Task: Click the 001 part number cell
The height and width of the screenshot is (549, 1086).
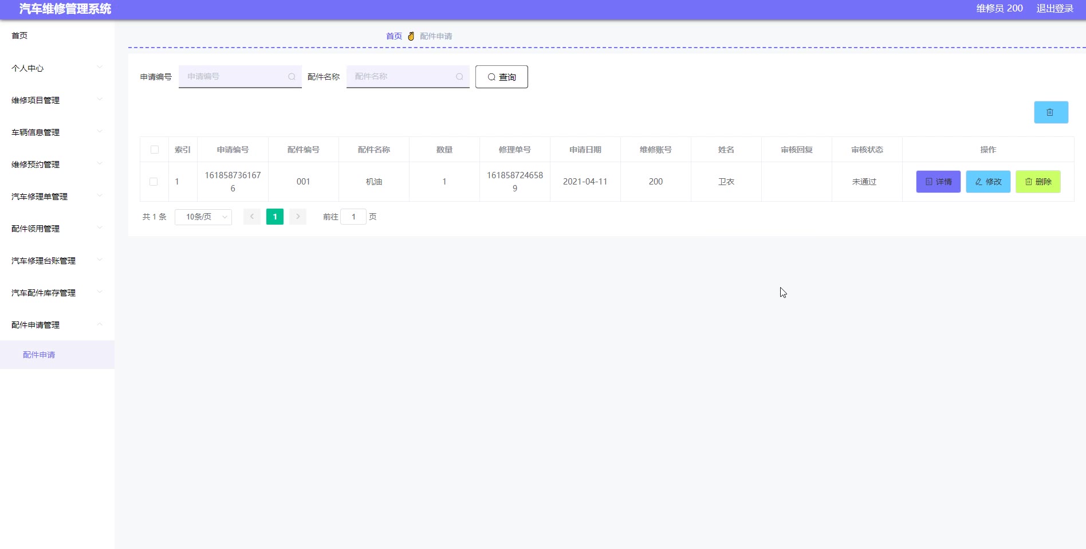Action: (304, 182)
